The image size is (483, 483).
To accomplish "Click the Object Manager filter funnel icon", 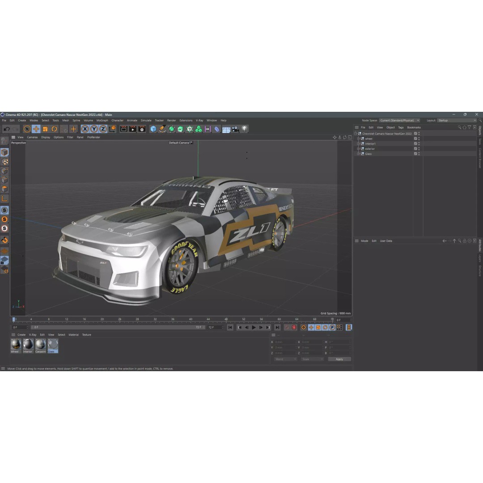I will [470, 127].
